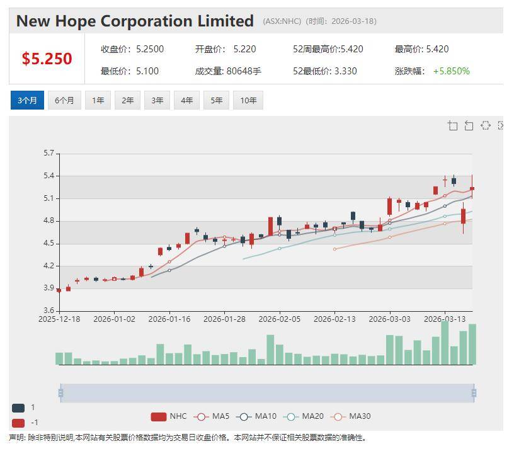Click the left handle of zoom slider
Screen dimensions: 514x456
click(60, 393)
